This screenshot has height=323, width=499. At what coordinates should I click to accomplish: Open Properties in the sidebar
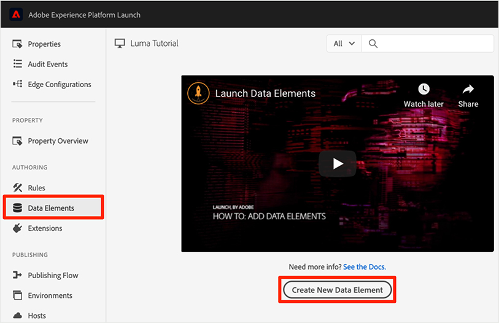[44, 44]
